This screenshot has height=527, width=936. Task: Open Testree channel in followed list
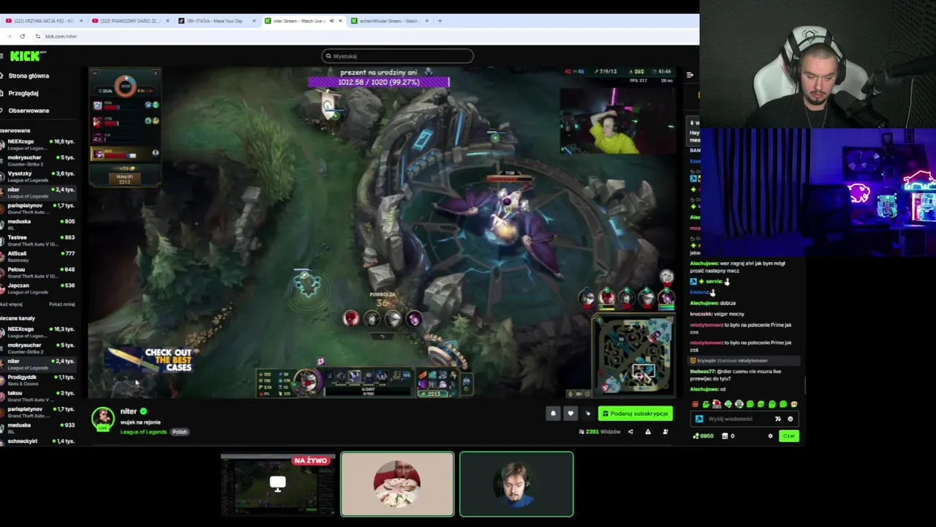[38, 240]
